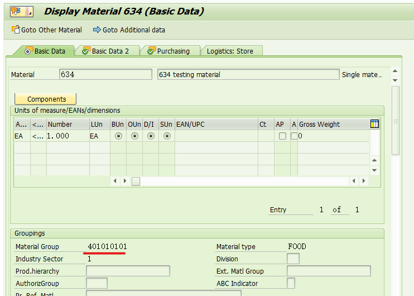The image size is (414, 296).
Task: Click the Gross Weight column header
Action: pyautogui.click(x=334, y=124)
